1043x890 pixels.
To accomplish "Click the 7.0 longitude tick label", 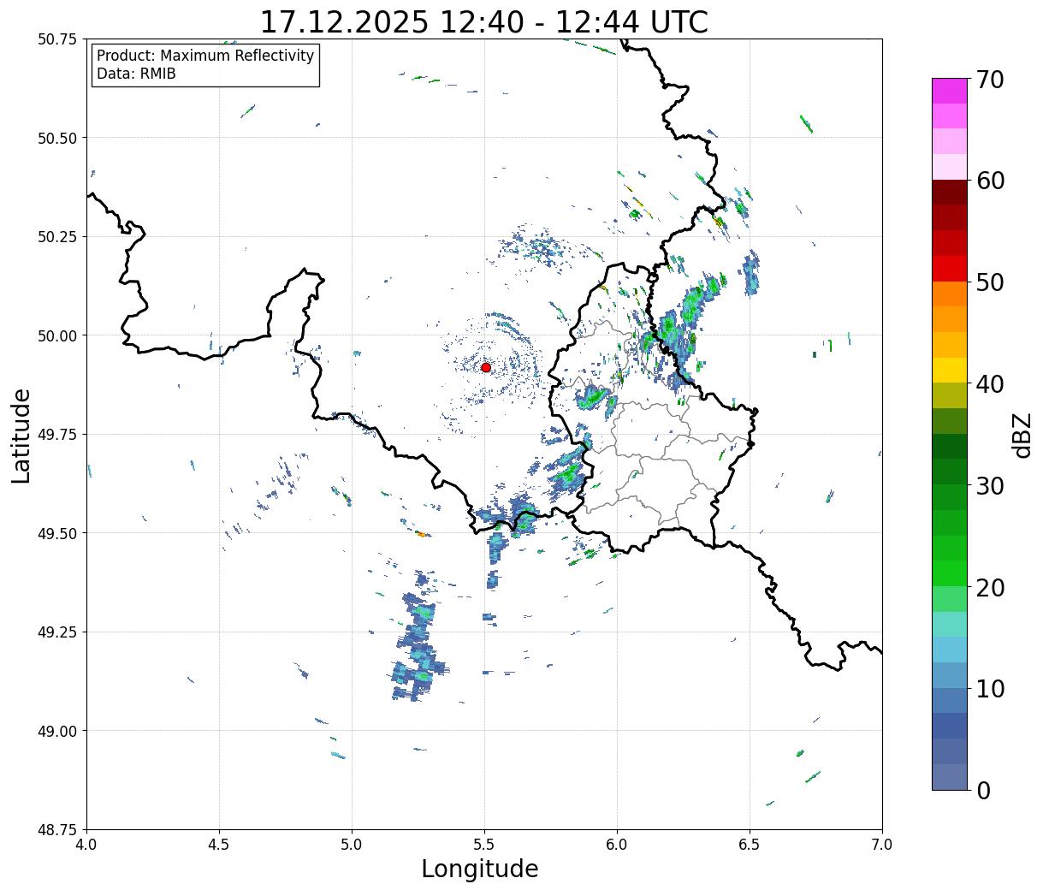I will pos(882,845).
